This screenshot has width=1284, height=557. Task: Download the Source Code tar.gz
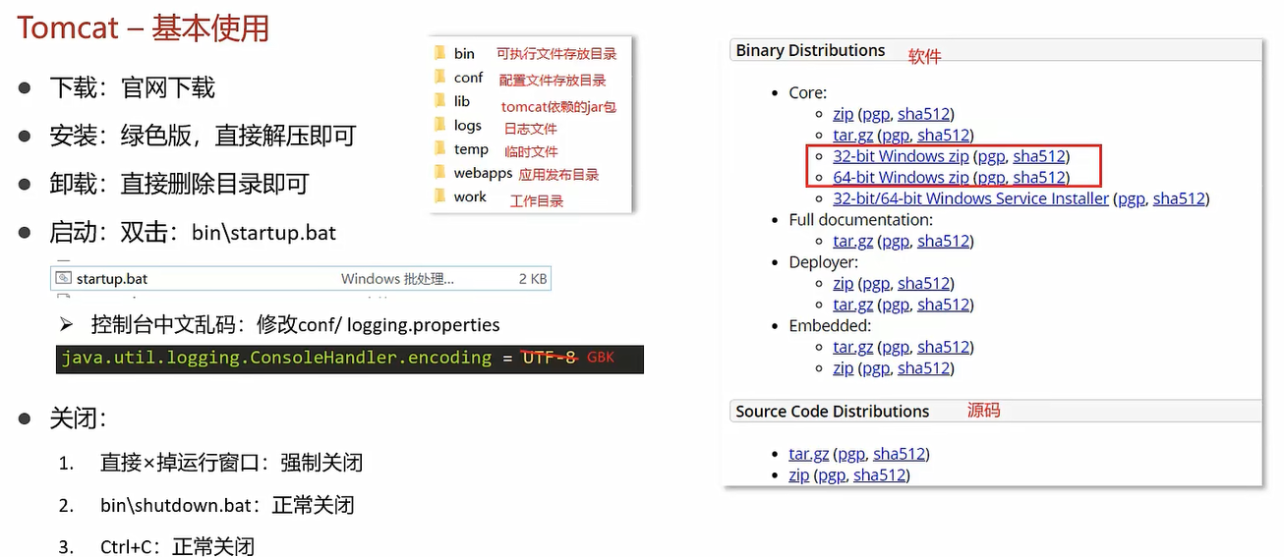click(808, 454)
